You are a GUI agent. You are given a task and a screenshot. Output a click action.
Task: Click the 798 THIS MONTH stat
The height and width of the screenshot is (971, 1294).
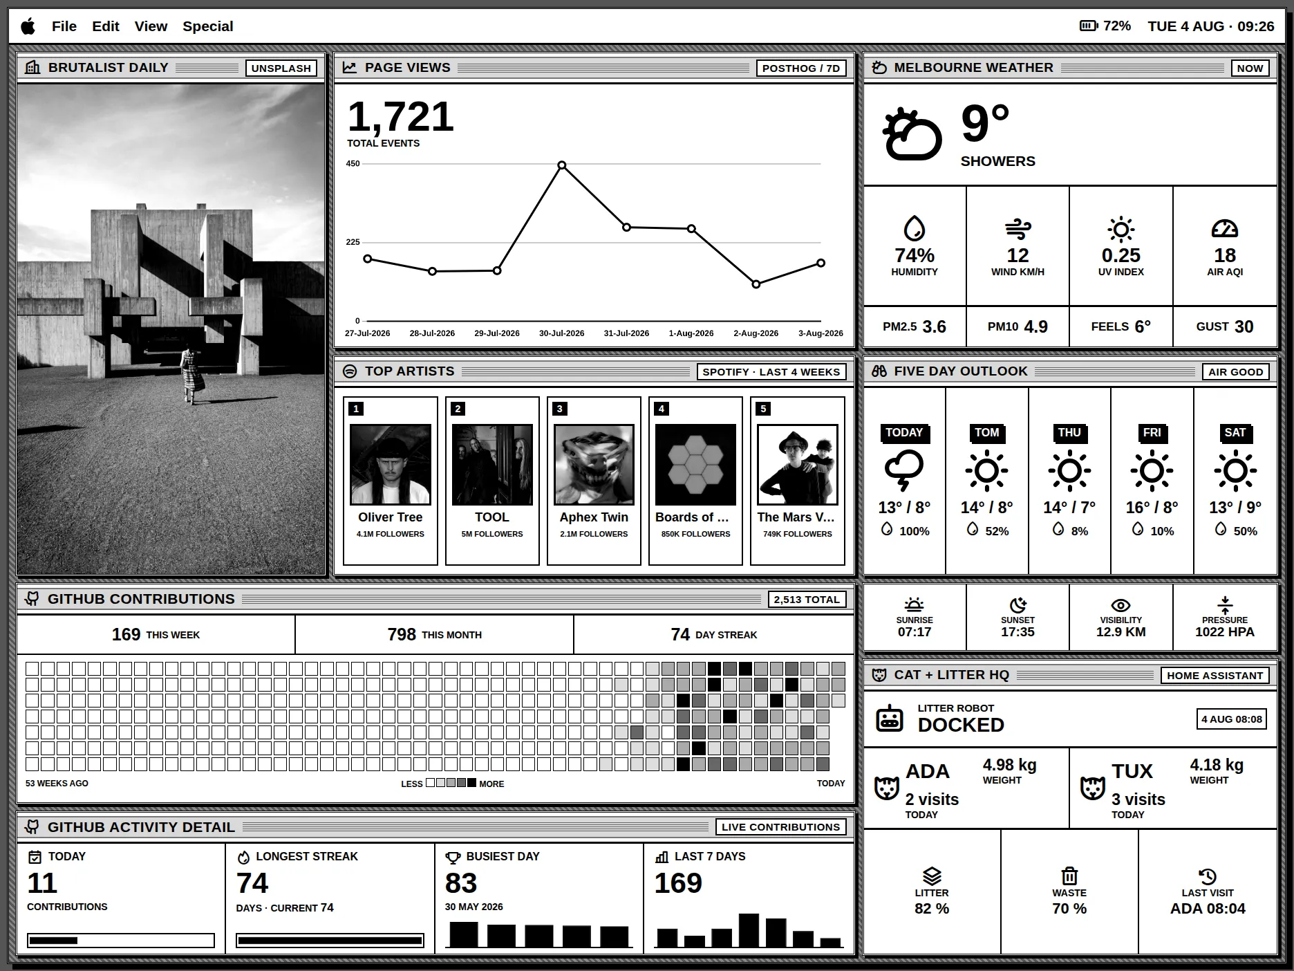pos(434,634)
